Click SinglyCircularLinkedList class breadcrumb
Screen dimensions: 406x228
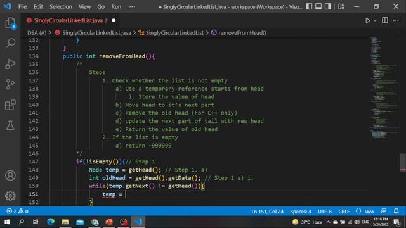[x=174, y=33]
